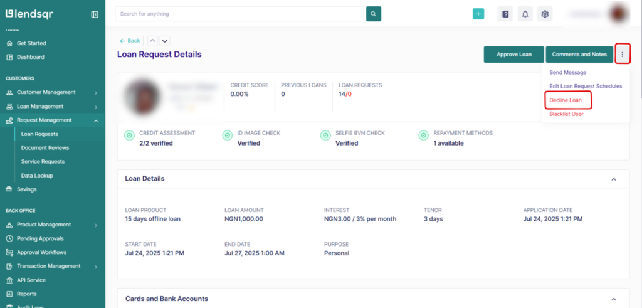Go to previous loan request up arrow
This screenshot has width=642, height=308.
153,41
